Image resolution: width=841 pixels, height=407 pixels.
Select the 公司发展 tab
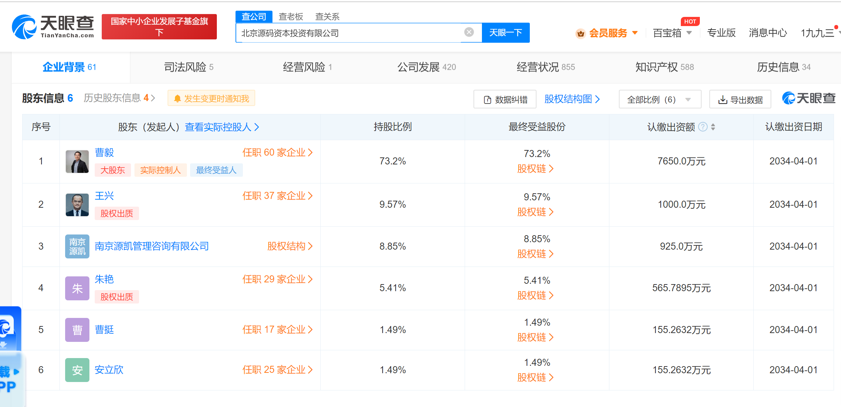[427, 67]
